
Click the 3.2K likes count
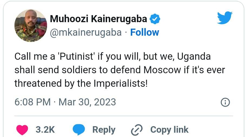click(45, 130)
